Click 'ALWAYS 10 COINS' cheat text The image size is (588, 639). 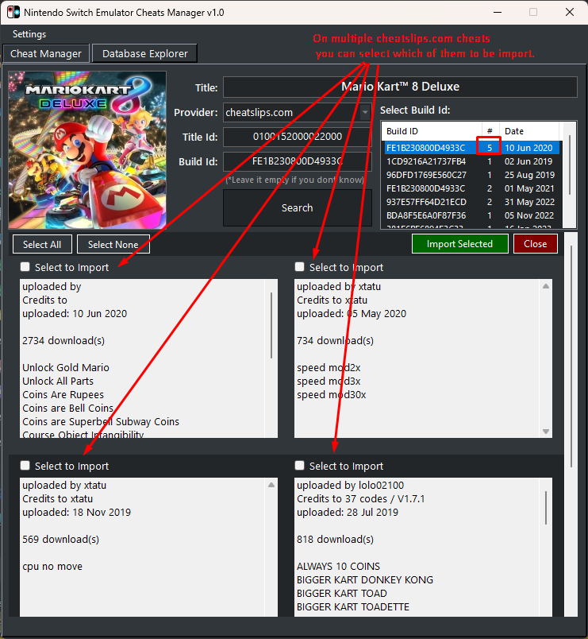pos(338,567)
